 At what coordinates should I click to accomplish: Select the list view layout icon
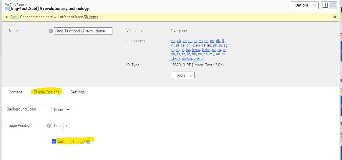(333, 5)
